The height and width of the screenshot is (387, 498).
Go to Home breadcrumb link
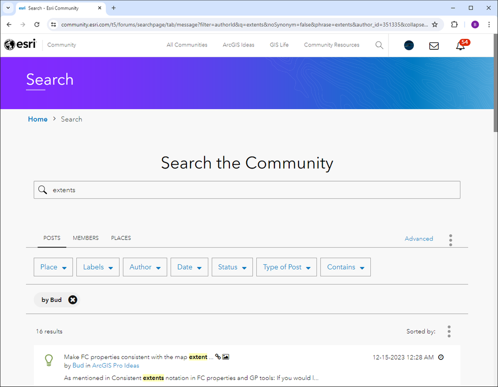point(38,119)
